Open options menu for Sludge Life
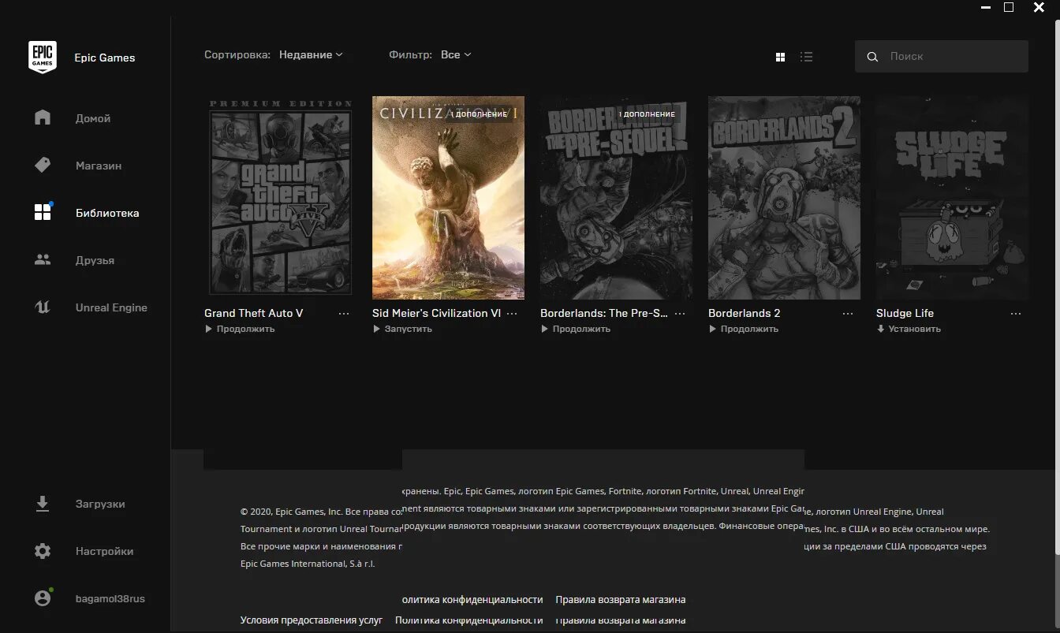The height and width of the screenshot is (633, 1060). 1016,314
